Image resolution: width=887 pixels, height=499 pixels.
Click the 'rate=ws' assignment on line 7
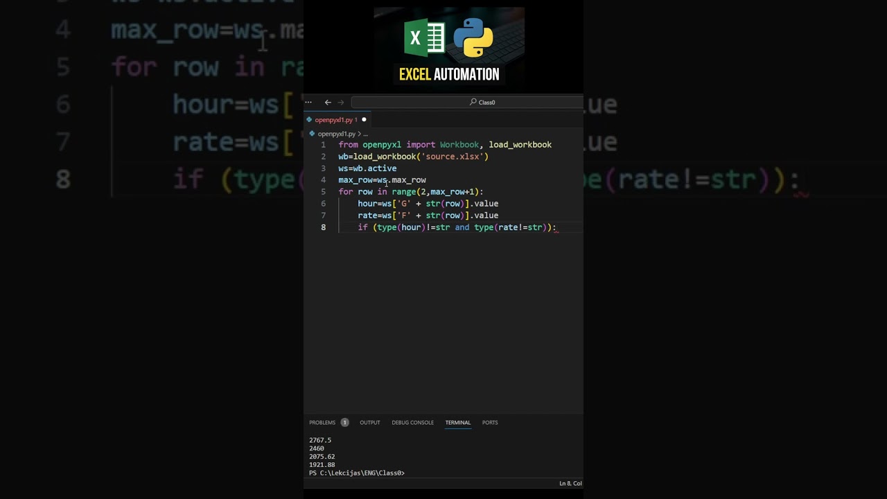[x=375, y=216]
